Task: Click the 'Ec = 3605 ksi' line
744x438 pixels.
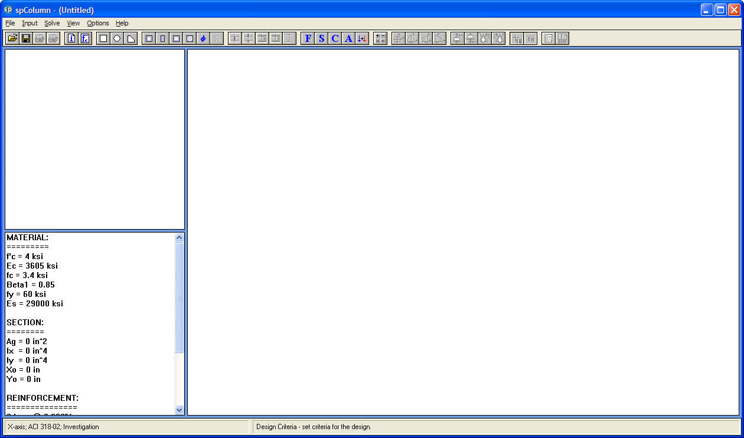Action: tap(32, 266)
